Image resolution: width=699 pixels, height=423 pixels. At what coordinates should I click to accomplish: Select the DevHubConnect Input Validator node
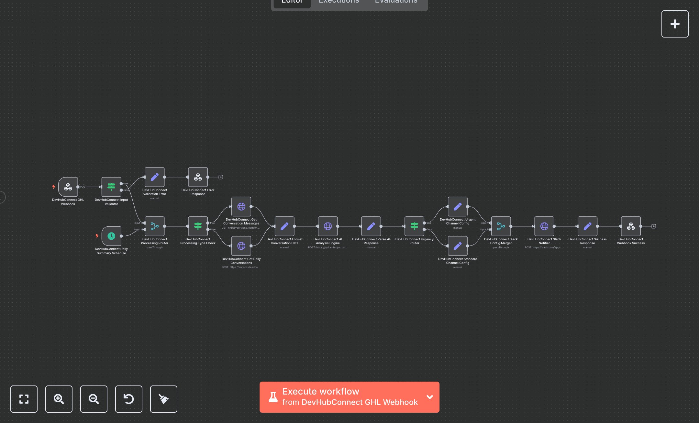[x=111, y=187]
